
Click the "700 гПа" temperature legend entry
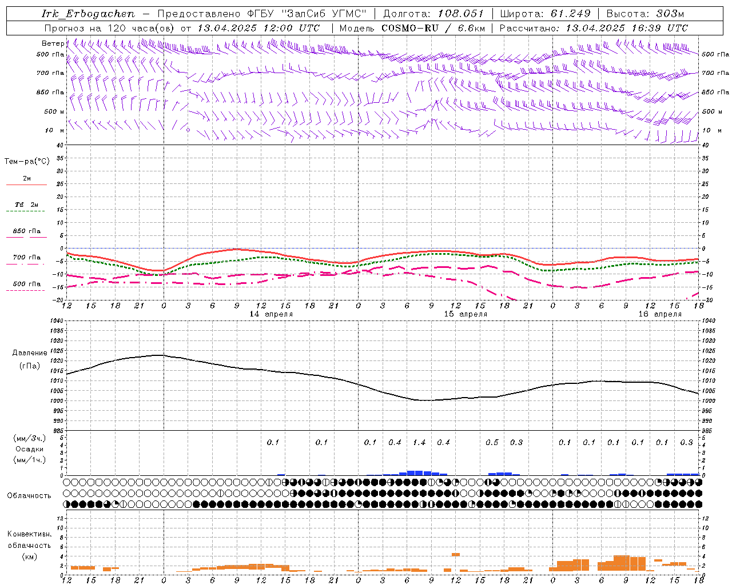click(x=26, y=257)
